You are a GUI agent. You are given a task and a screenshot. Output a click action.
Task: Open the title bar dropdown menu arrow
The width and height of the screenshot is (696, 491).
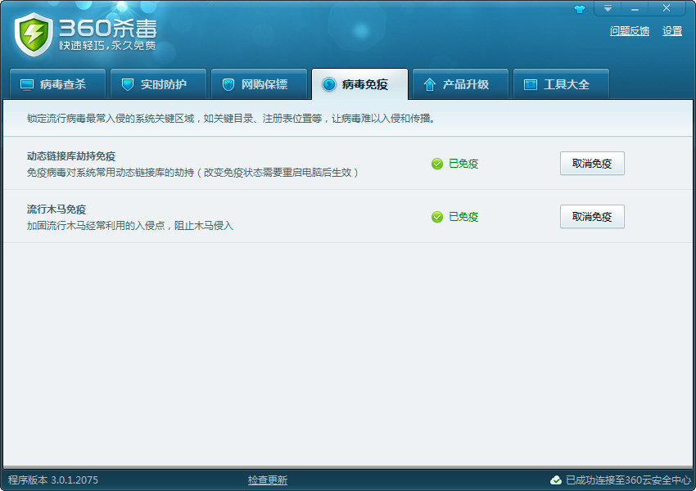click(x=608, y=8)
